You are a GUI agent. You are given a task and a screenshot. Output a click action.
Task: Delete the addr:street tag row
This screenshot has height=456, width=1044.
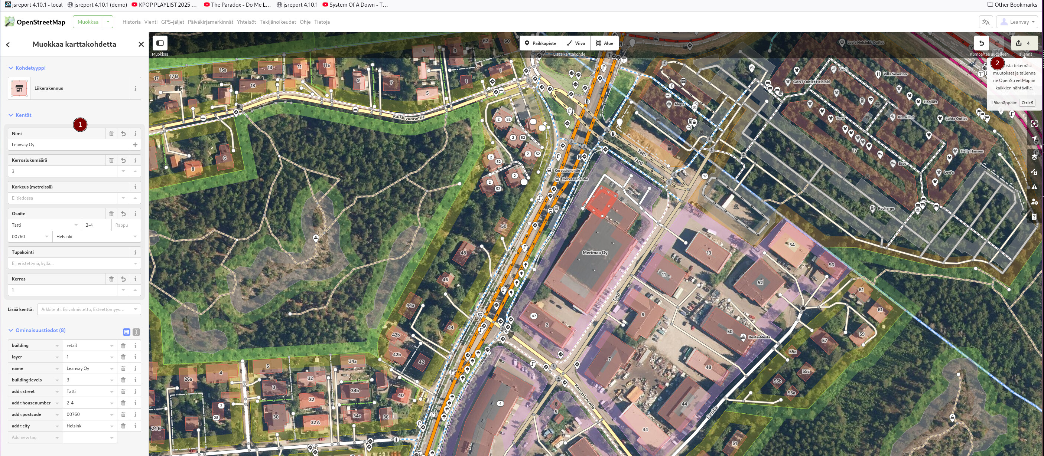[123, 391]
